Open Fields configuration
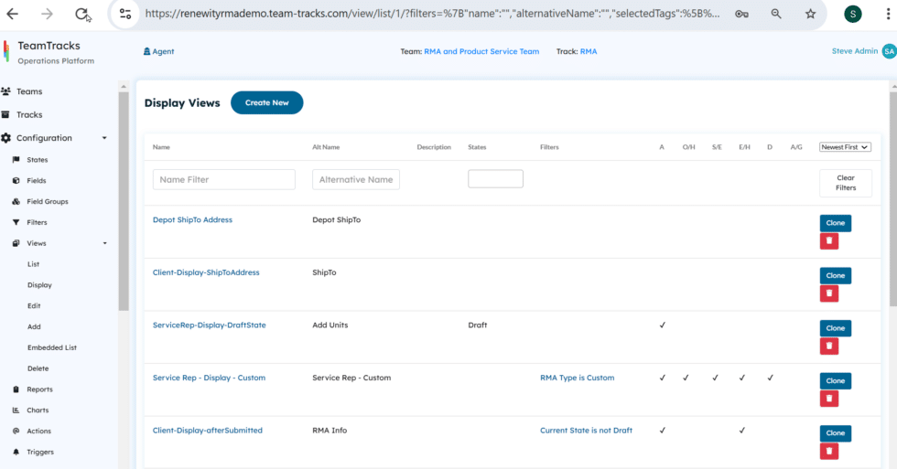Image resolution: width=897 pixels, height=469 pixels. [36, 180]
